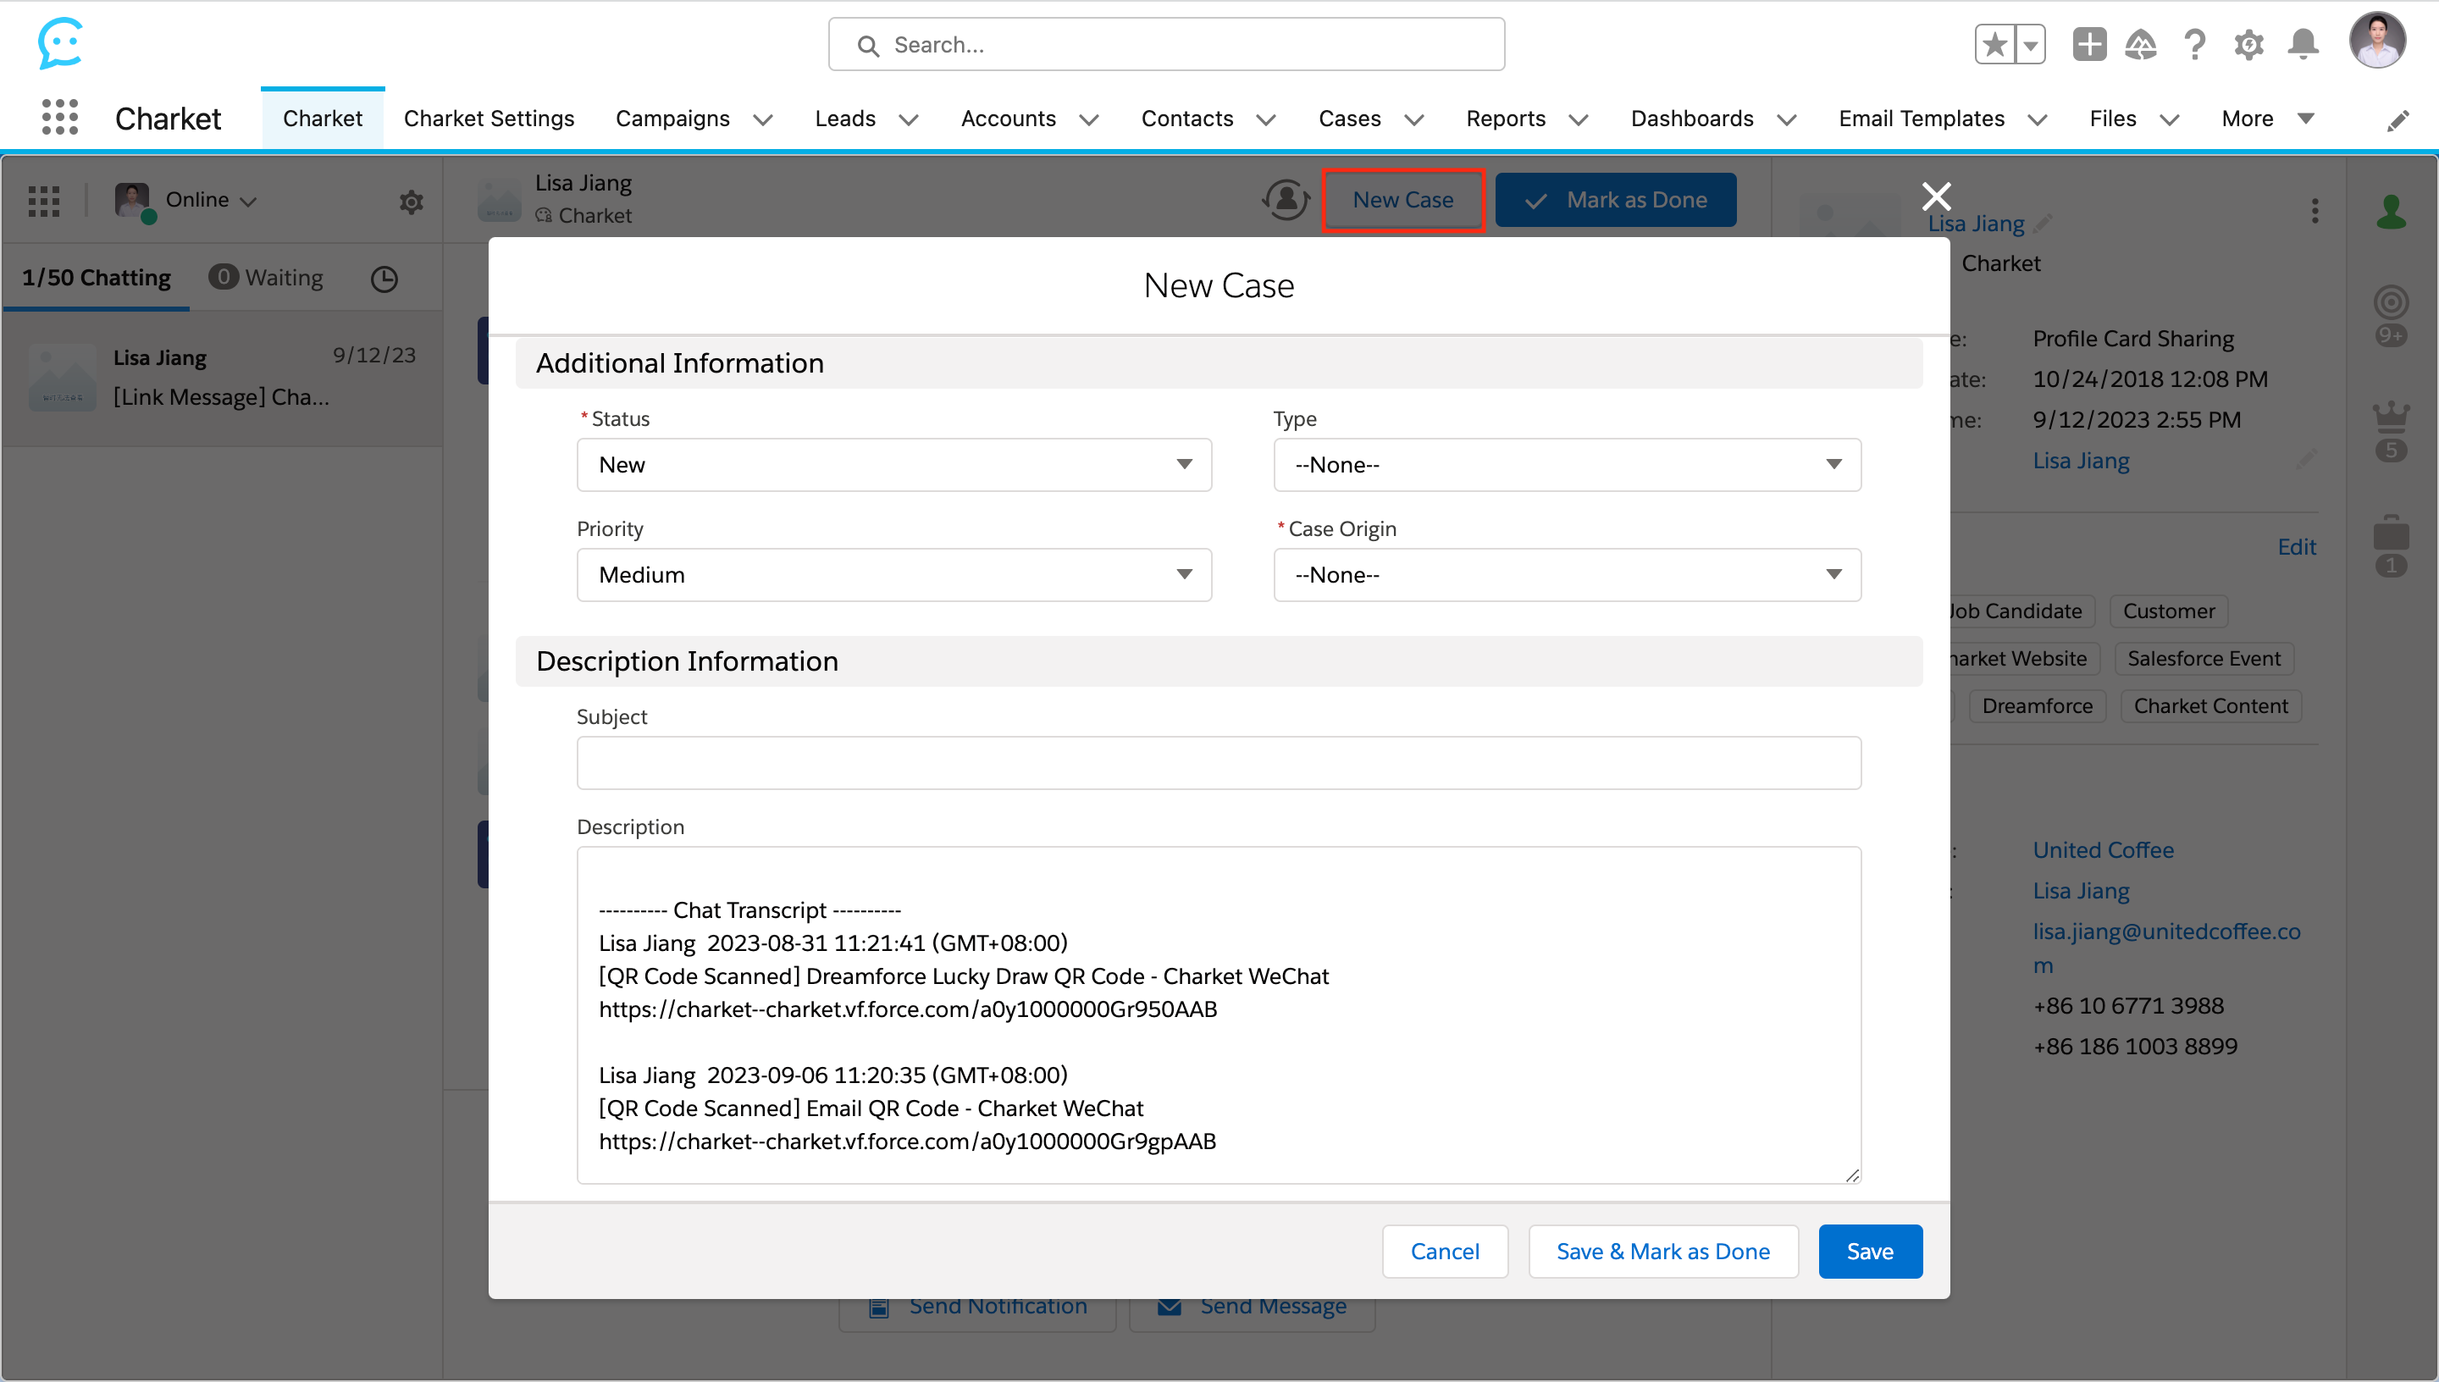Image resolution: width=2439 pixels, height=1382 pixels.
Task: Click Save & Mark as Done
Action: [x=1662, y=1252]
